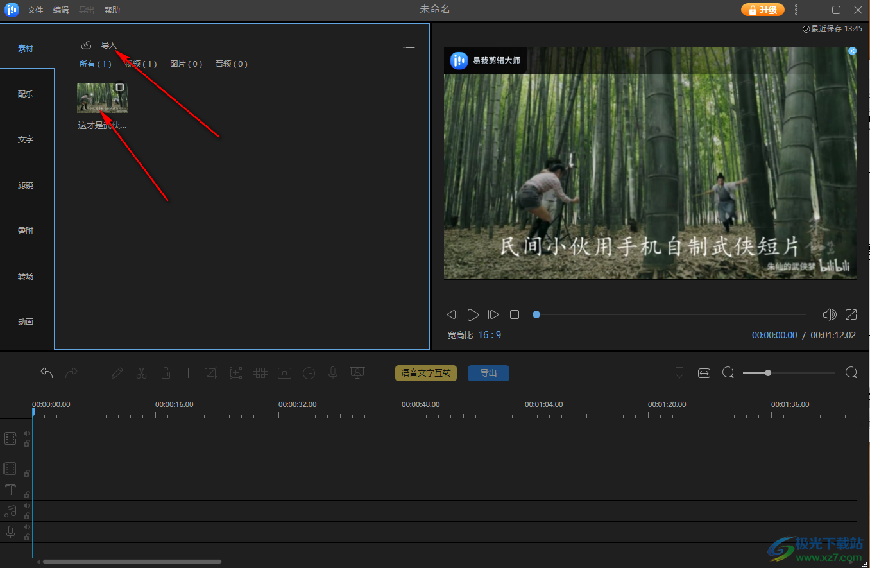The height and width of the screenshot is (568, 870).
Task: Click the blue 导出 export button
Action: (488, 373)
